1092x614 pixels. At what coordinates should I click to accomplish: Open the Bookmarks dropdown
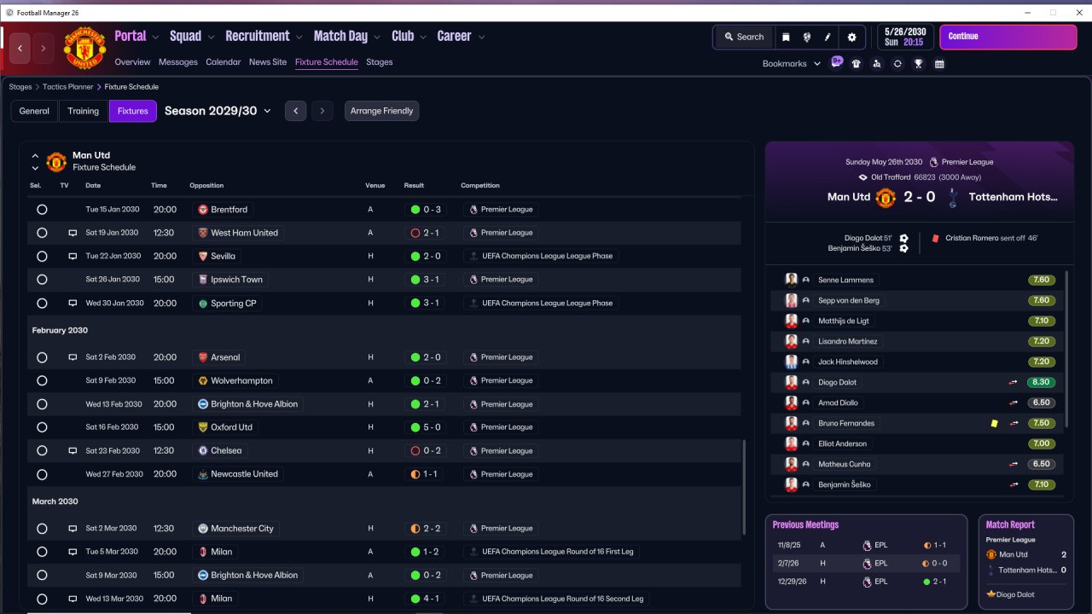(x=792, y=63)
